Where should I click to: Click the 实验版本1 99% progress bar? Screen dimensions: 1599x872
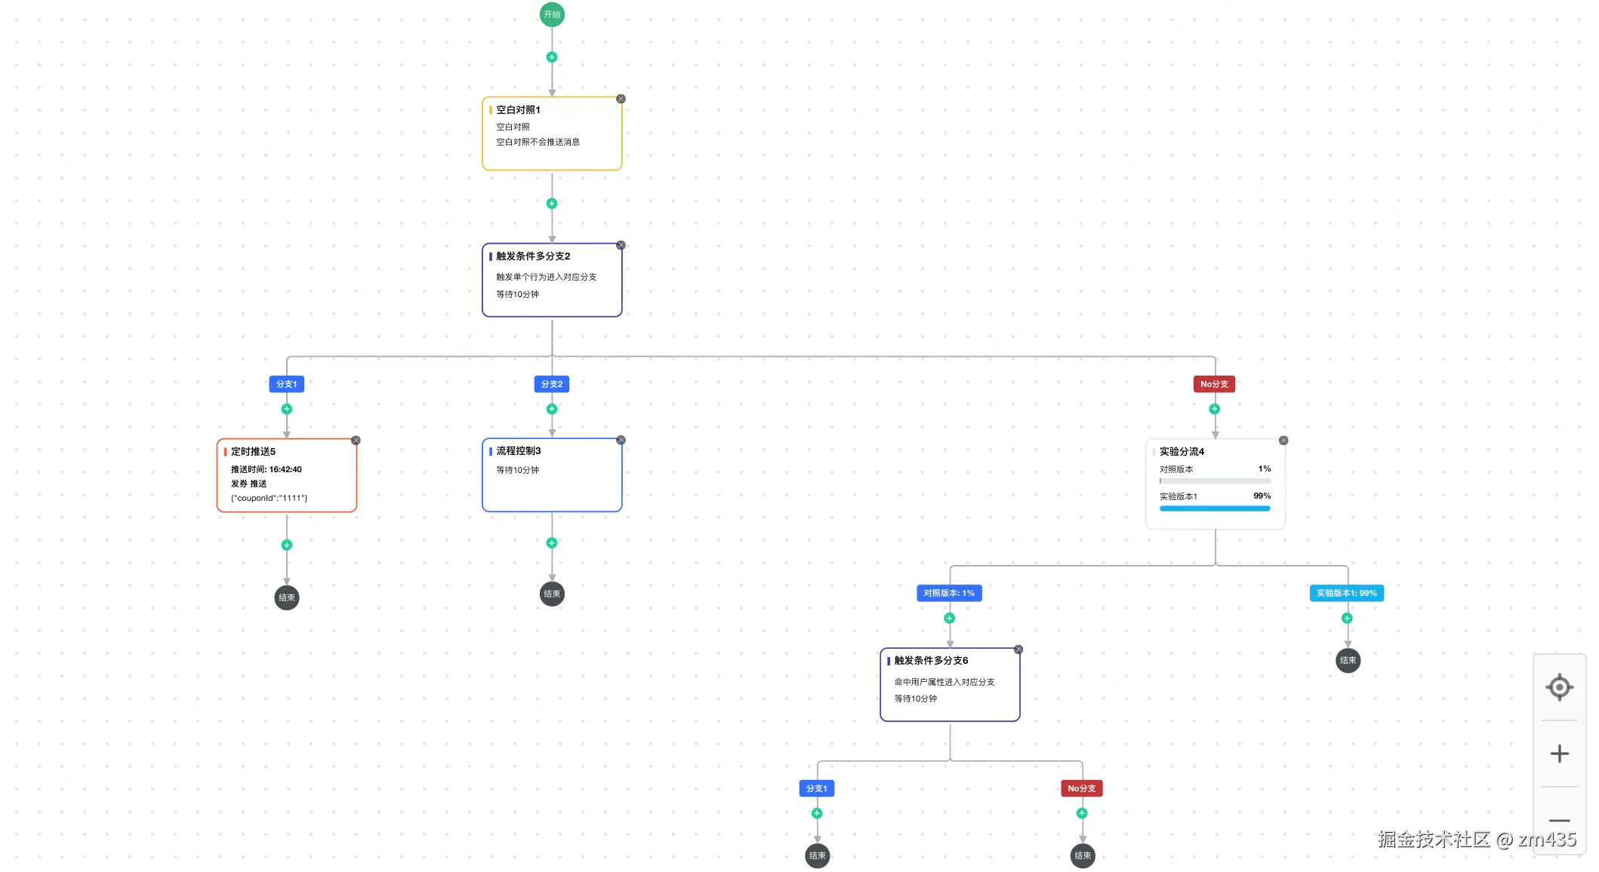click(1215, 508)
